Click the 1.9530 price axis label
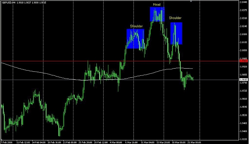249x144 pixels. coord(243,115)
